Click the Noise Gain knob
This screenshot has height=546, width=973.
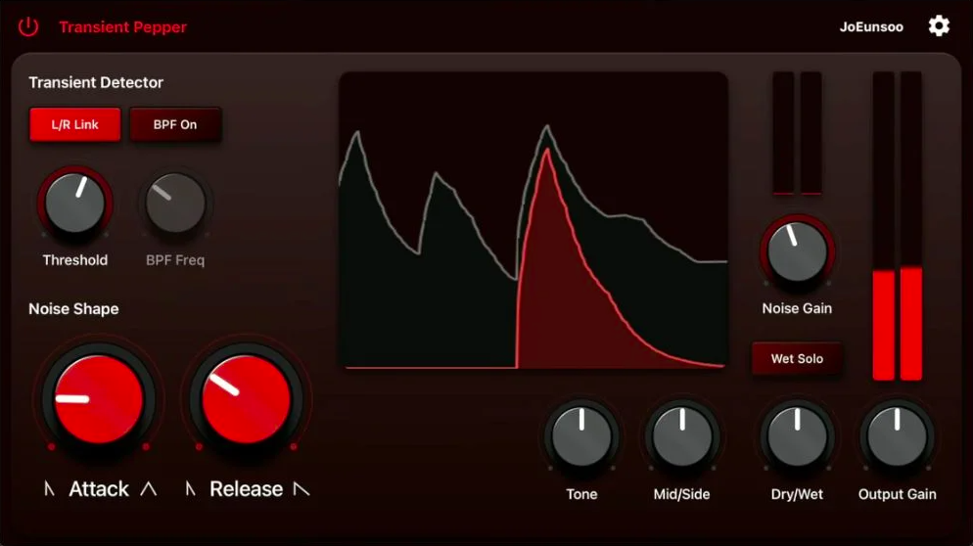click(797, 251)
